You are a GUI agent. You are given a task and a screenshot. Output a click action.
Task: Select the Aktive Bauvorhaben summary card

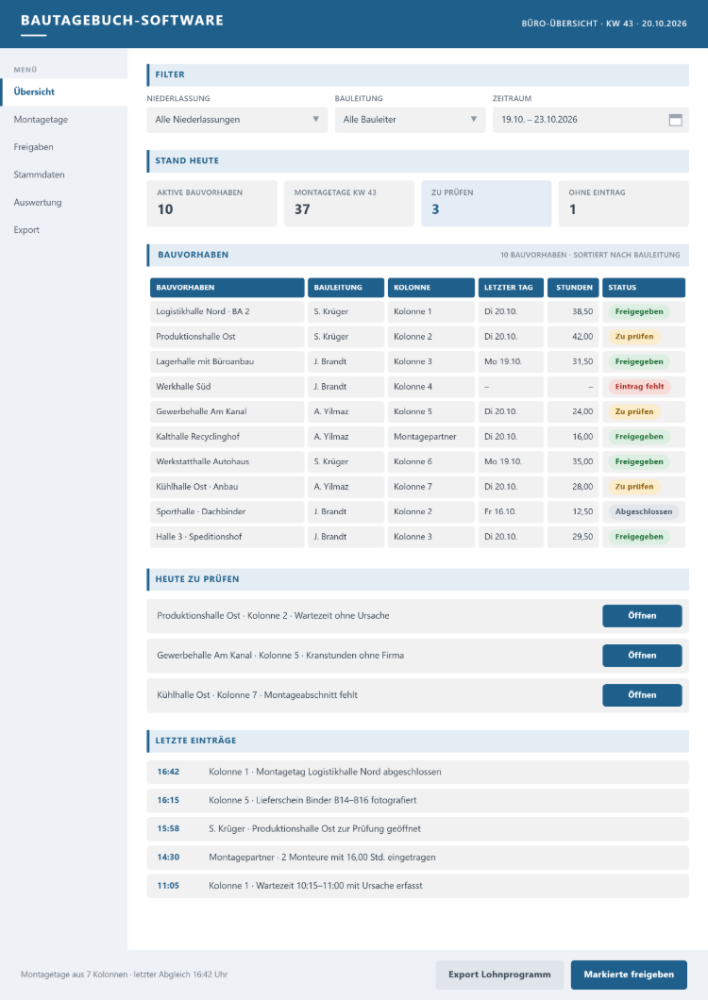pyautogui.click(x=212, y=204)
